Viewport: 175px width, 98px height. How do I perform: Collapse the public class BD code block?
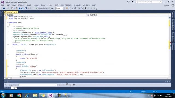pyautogui.click(x=8, y=44)
